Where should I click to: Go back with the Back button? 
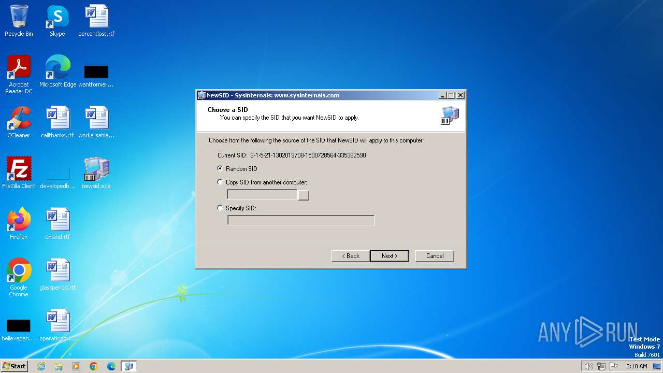click(x=351, y=256)
